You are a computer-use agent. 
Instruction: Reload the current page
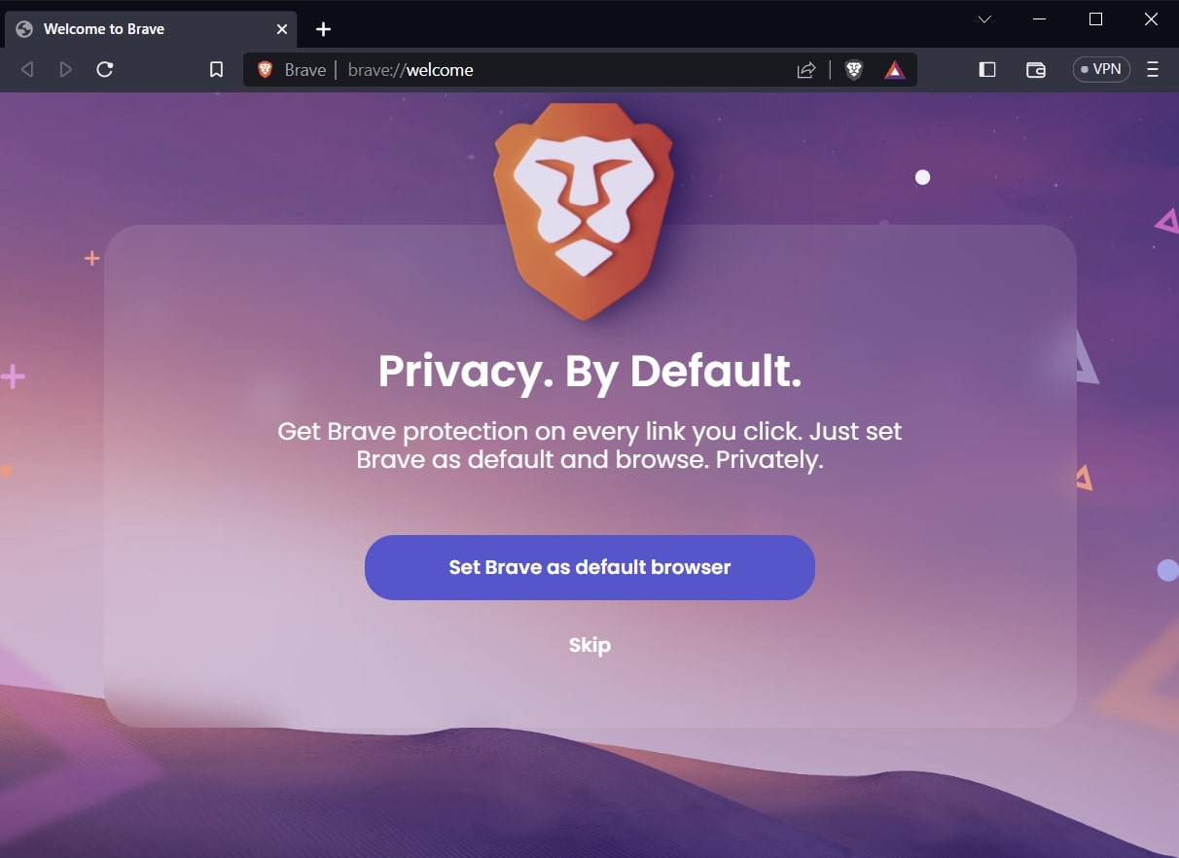point(105,70)
